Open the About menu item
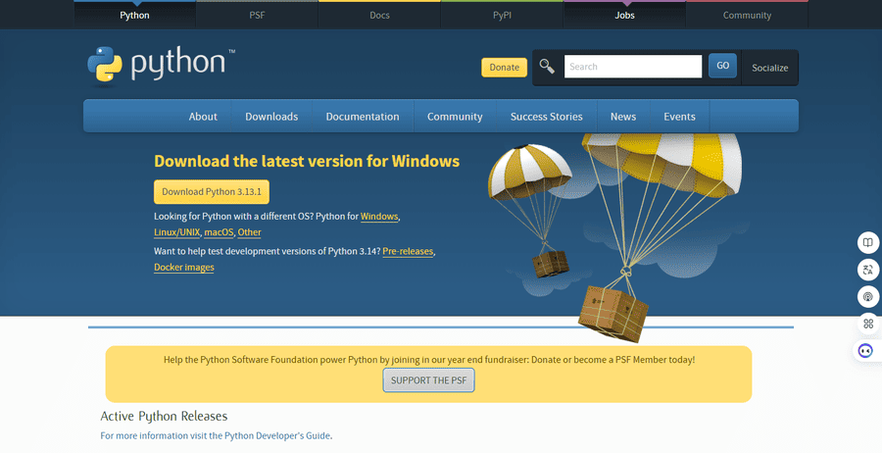Screen dimensions: 882x453 pyautogui.click(x=203, y=116)
